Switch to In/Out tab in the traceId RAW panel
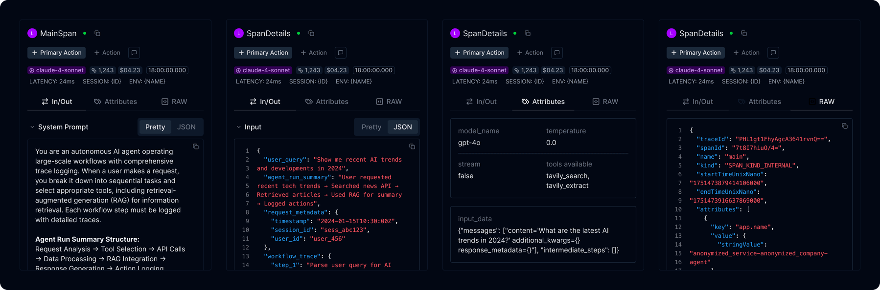Image resolution: width=880 pixels, height=290 pixels. 697,102
